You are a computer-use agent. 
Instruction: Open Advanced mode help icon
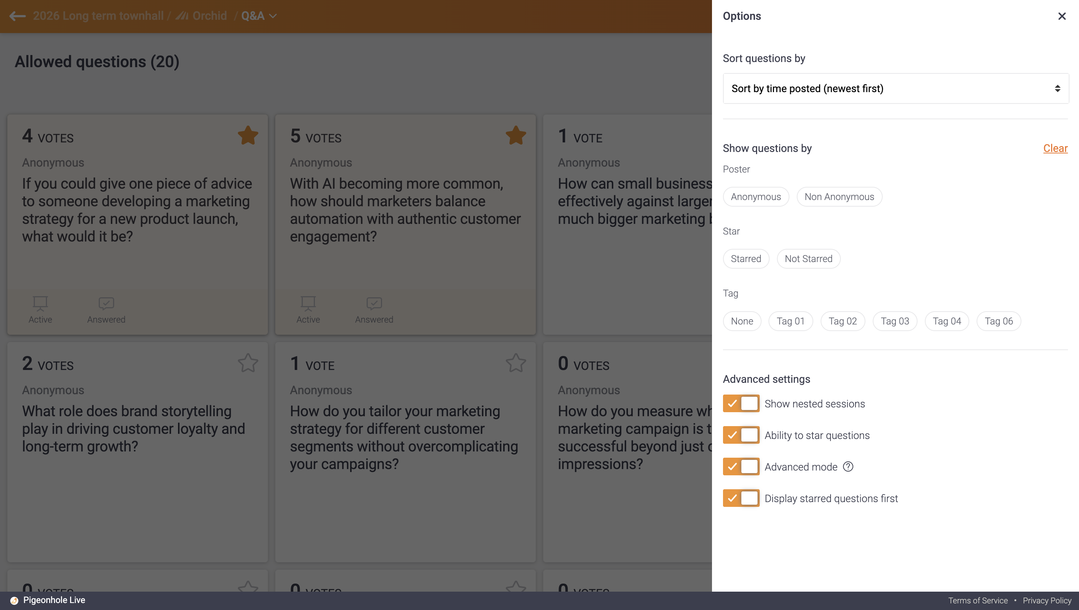pos(848,467)
